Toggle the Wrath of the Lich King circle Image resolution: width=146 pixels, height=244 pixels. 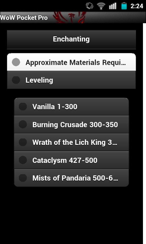coord(23,142)
